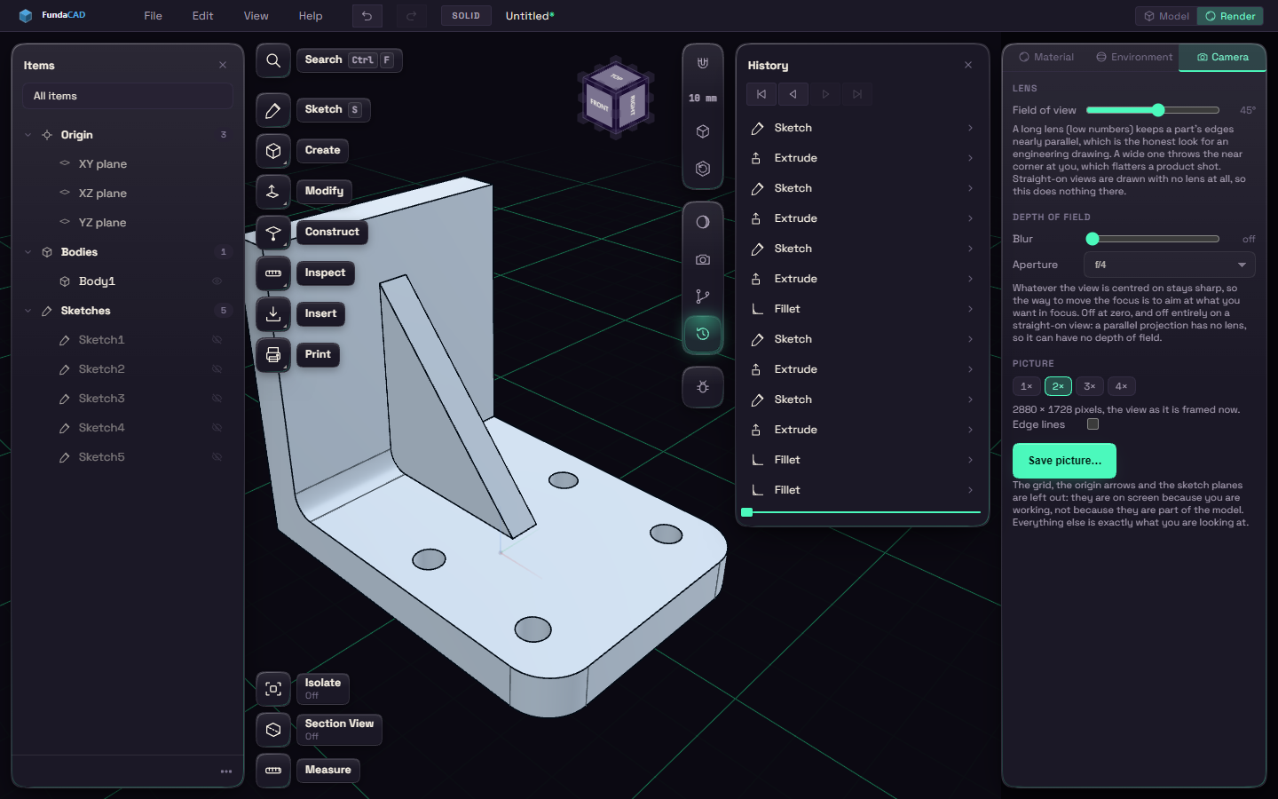Screen dimensions: 1278x799
Task: Click the All items filter field
Action: coord(128,96)
